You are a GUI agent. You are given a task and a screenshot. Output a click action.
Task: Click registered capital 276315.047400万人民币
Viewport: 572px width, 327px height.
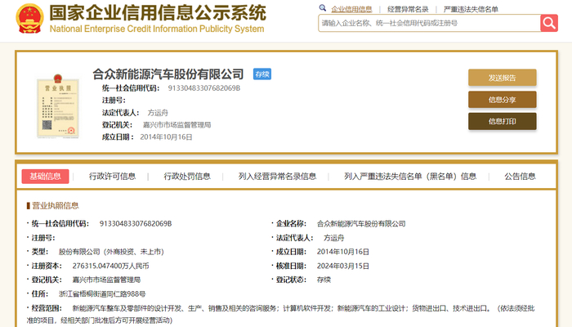coord(110,266)
